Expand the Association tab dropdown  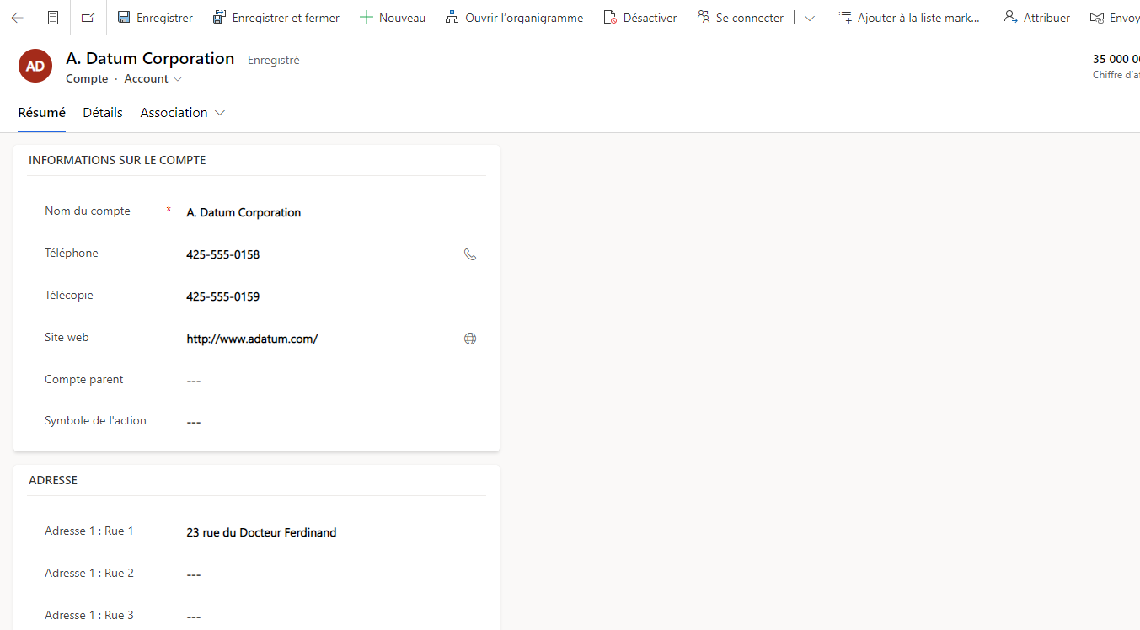220,113
